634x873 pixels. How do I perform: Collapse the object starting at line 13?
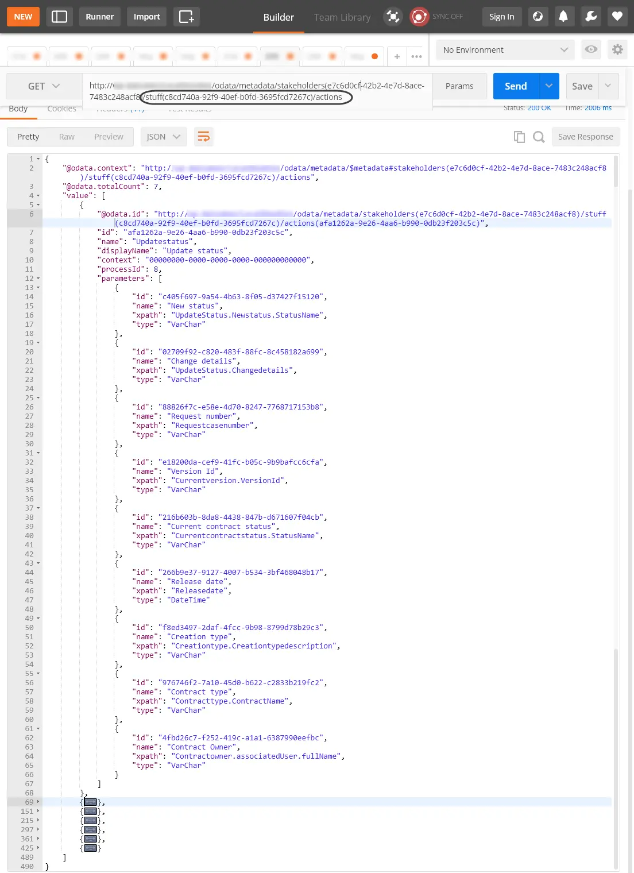click(x=38, y=288)
